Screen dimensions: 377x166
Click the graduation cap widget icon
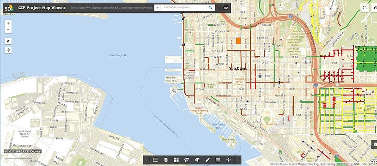pos(187,160)
